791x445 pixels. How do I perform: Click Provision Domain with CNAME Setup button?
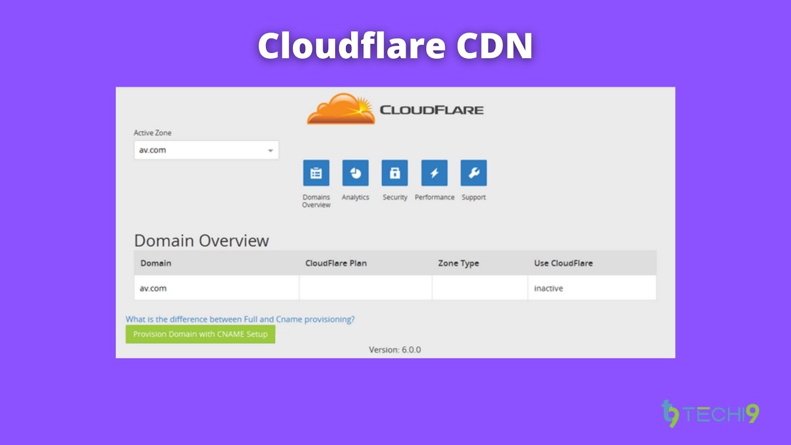tap(200, 334)
